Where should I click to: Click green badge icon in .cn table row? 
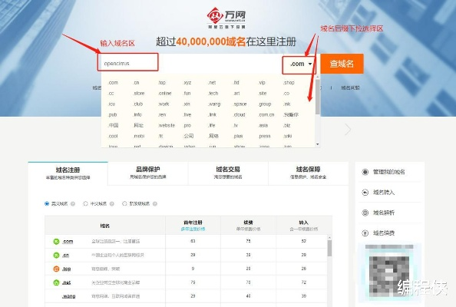(56, 256)
